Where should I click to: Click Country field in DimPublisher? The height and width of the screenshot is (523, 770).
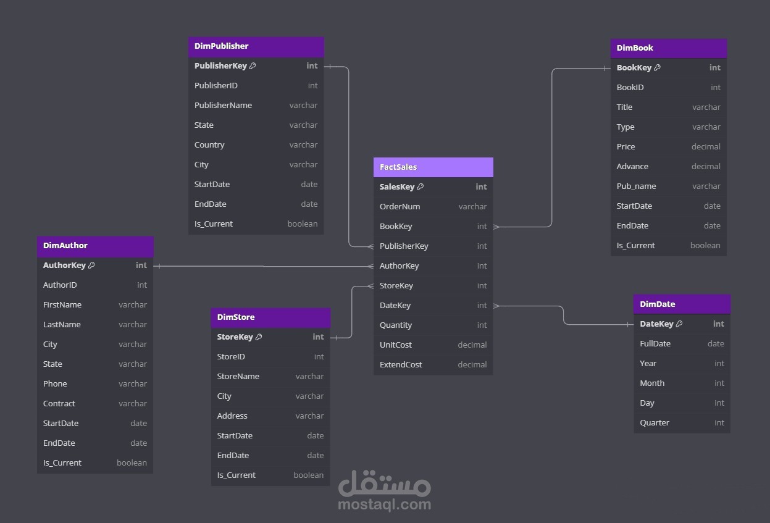[x=256, y=145]
